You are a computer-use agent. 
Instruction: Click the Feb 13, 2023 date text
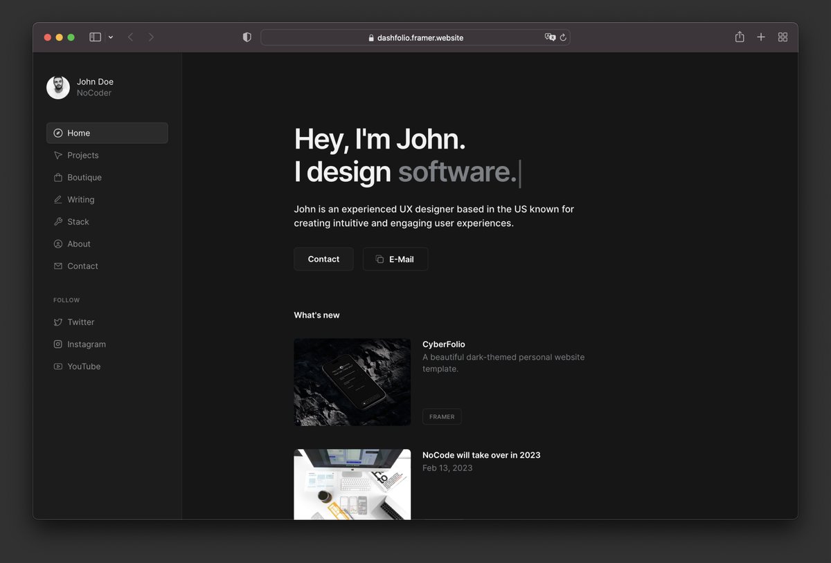click(447, 468)
